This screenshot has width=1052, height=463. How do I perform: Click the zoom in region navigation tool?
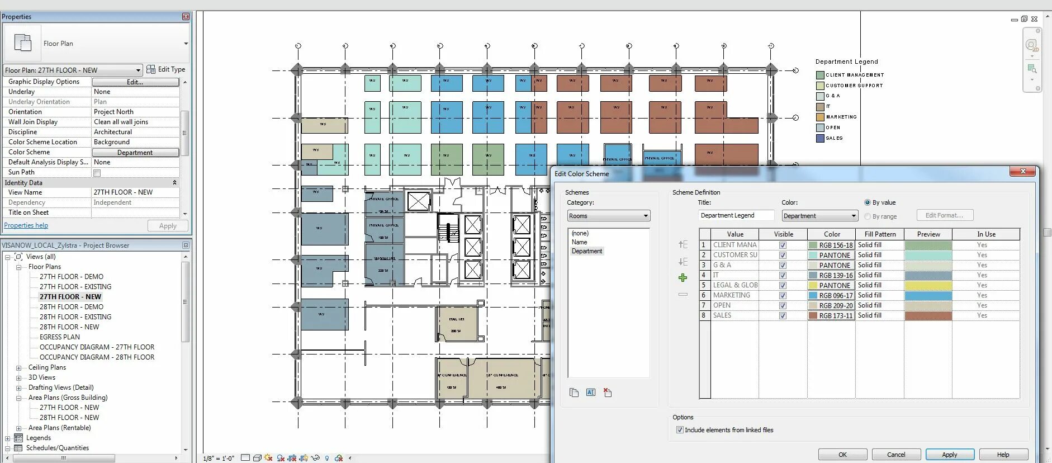click(1031, 69)
